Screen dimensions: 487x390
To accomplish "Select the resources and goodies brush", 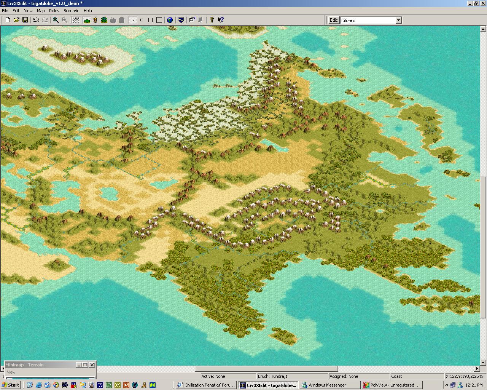I will 95,20.
